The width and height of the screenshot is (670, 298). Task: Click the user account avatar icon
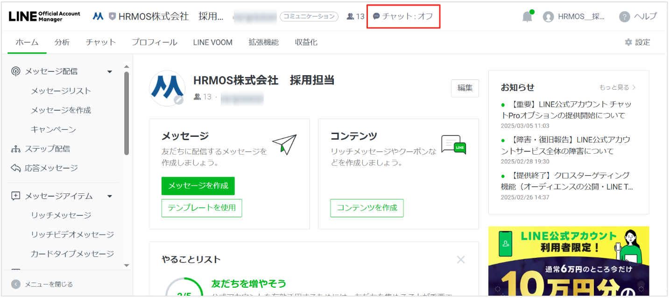548,17
